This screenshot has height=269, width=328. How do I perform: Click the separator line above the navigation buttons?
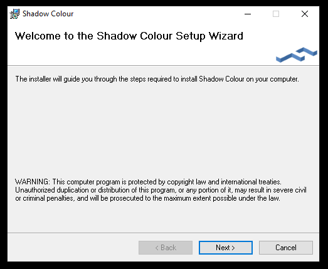[163, 233]
